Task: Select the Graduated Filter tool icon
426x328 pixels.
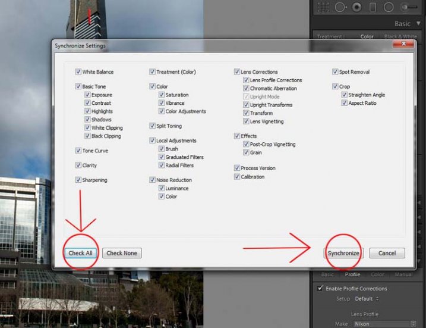Action: pyautogui.click(x=373, y=8)
